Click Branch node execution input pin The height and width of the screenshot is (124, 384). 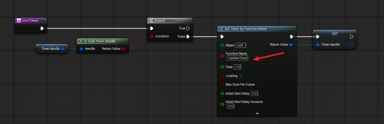click(x=152, y=28)
